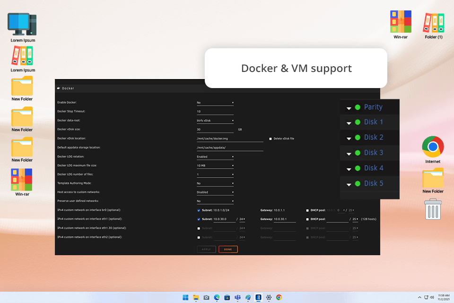Enable the eth2 Subnet checkbox
454x303 pixels.
coord(199,238)
